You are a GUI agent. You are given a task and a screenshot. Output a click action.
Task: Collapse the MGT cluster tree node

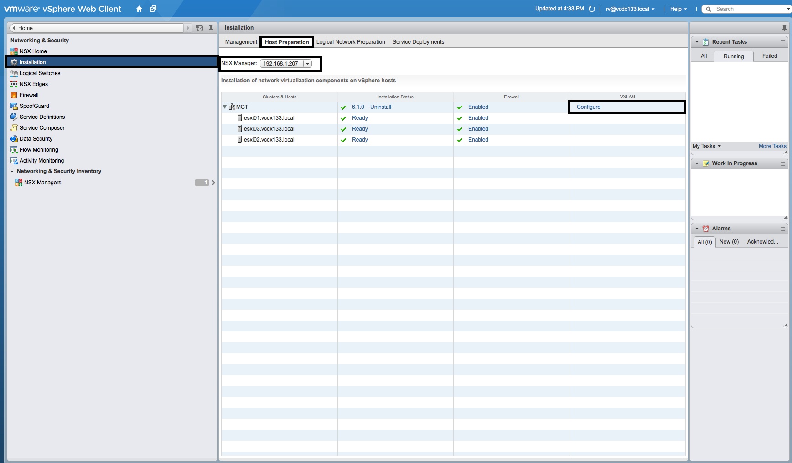(x=225, y=107)
